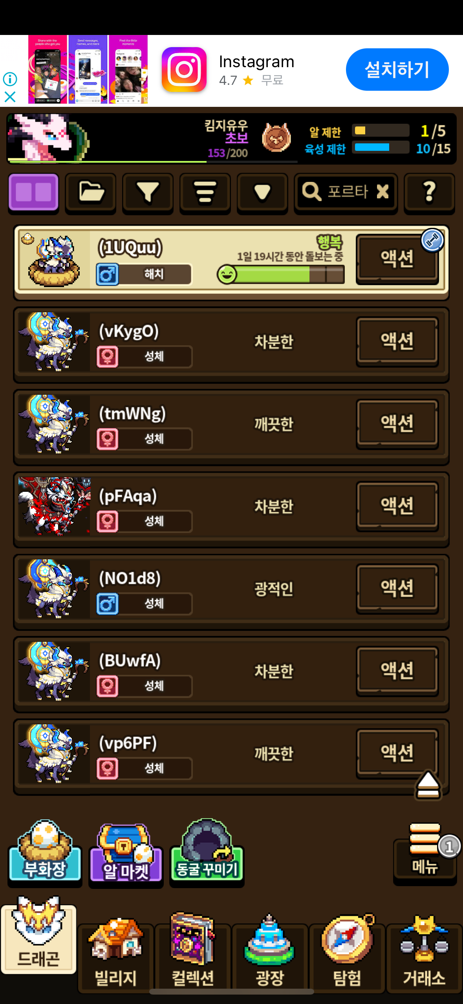Viewport: 463px width, 1004px height.
Task: Tap the scroll-to-top arrow button
Action: [x=428, y=785]
